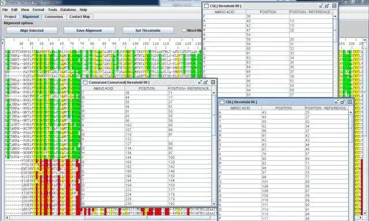
Task: Click the Set Thresholds button
Action: (148, 31)
